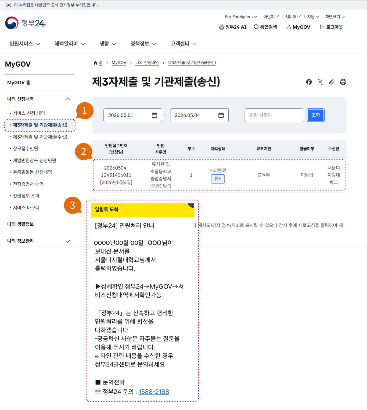Click 나의 신청내역 breadcrumb link
Viewport: 367px width, 410px height.
[147, 63]
